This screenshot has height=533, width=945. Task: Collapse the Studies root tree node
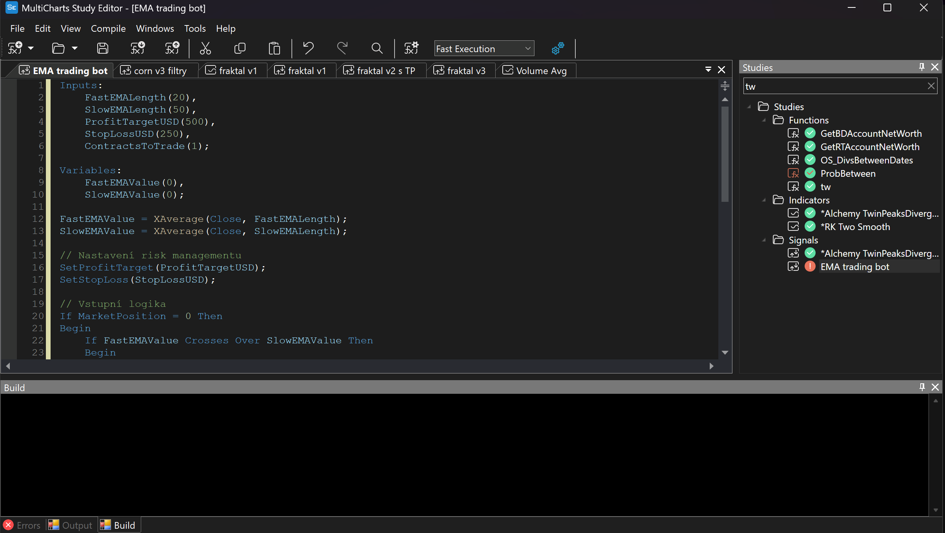point(749,107)
